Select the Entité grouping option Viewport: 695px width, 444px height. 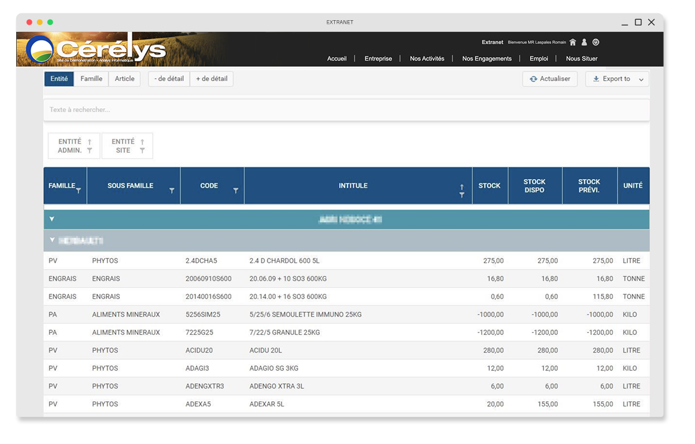click(x=59, y=79)
